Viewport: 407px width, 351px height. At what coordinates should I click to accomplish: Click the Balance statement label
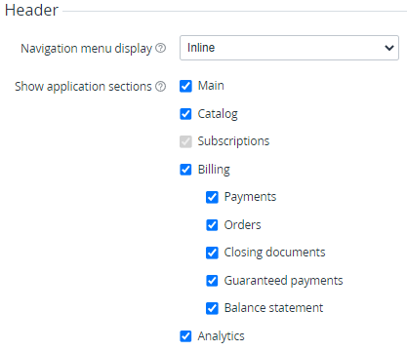point(273,308)
